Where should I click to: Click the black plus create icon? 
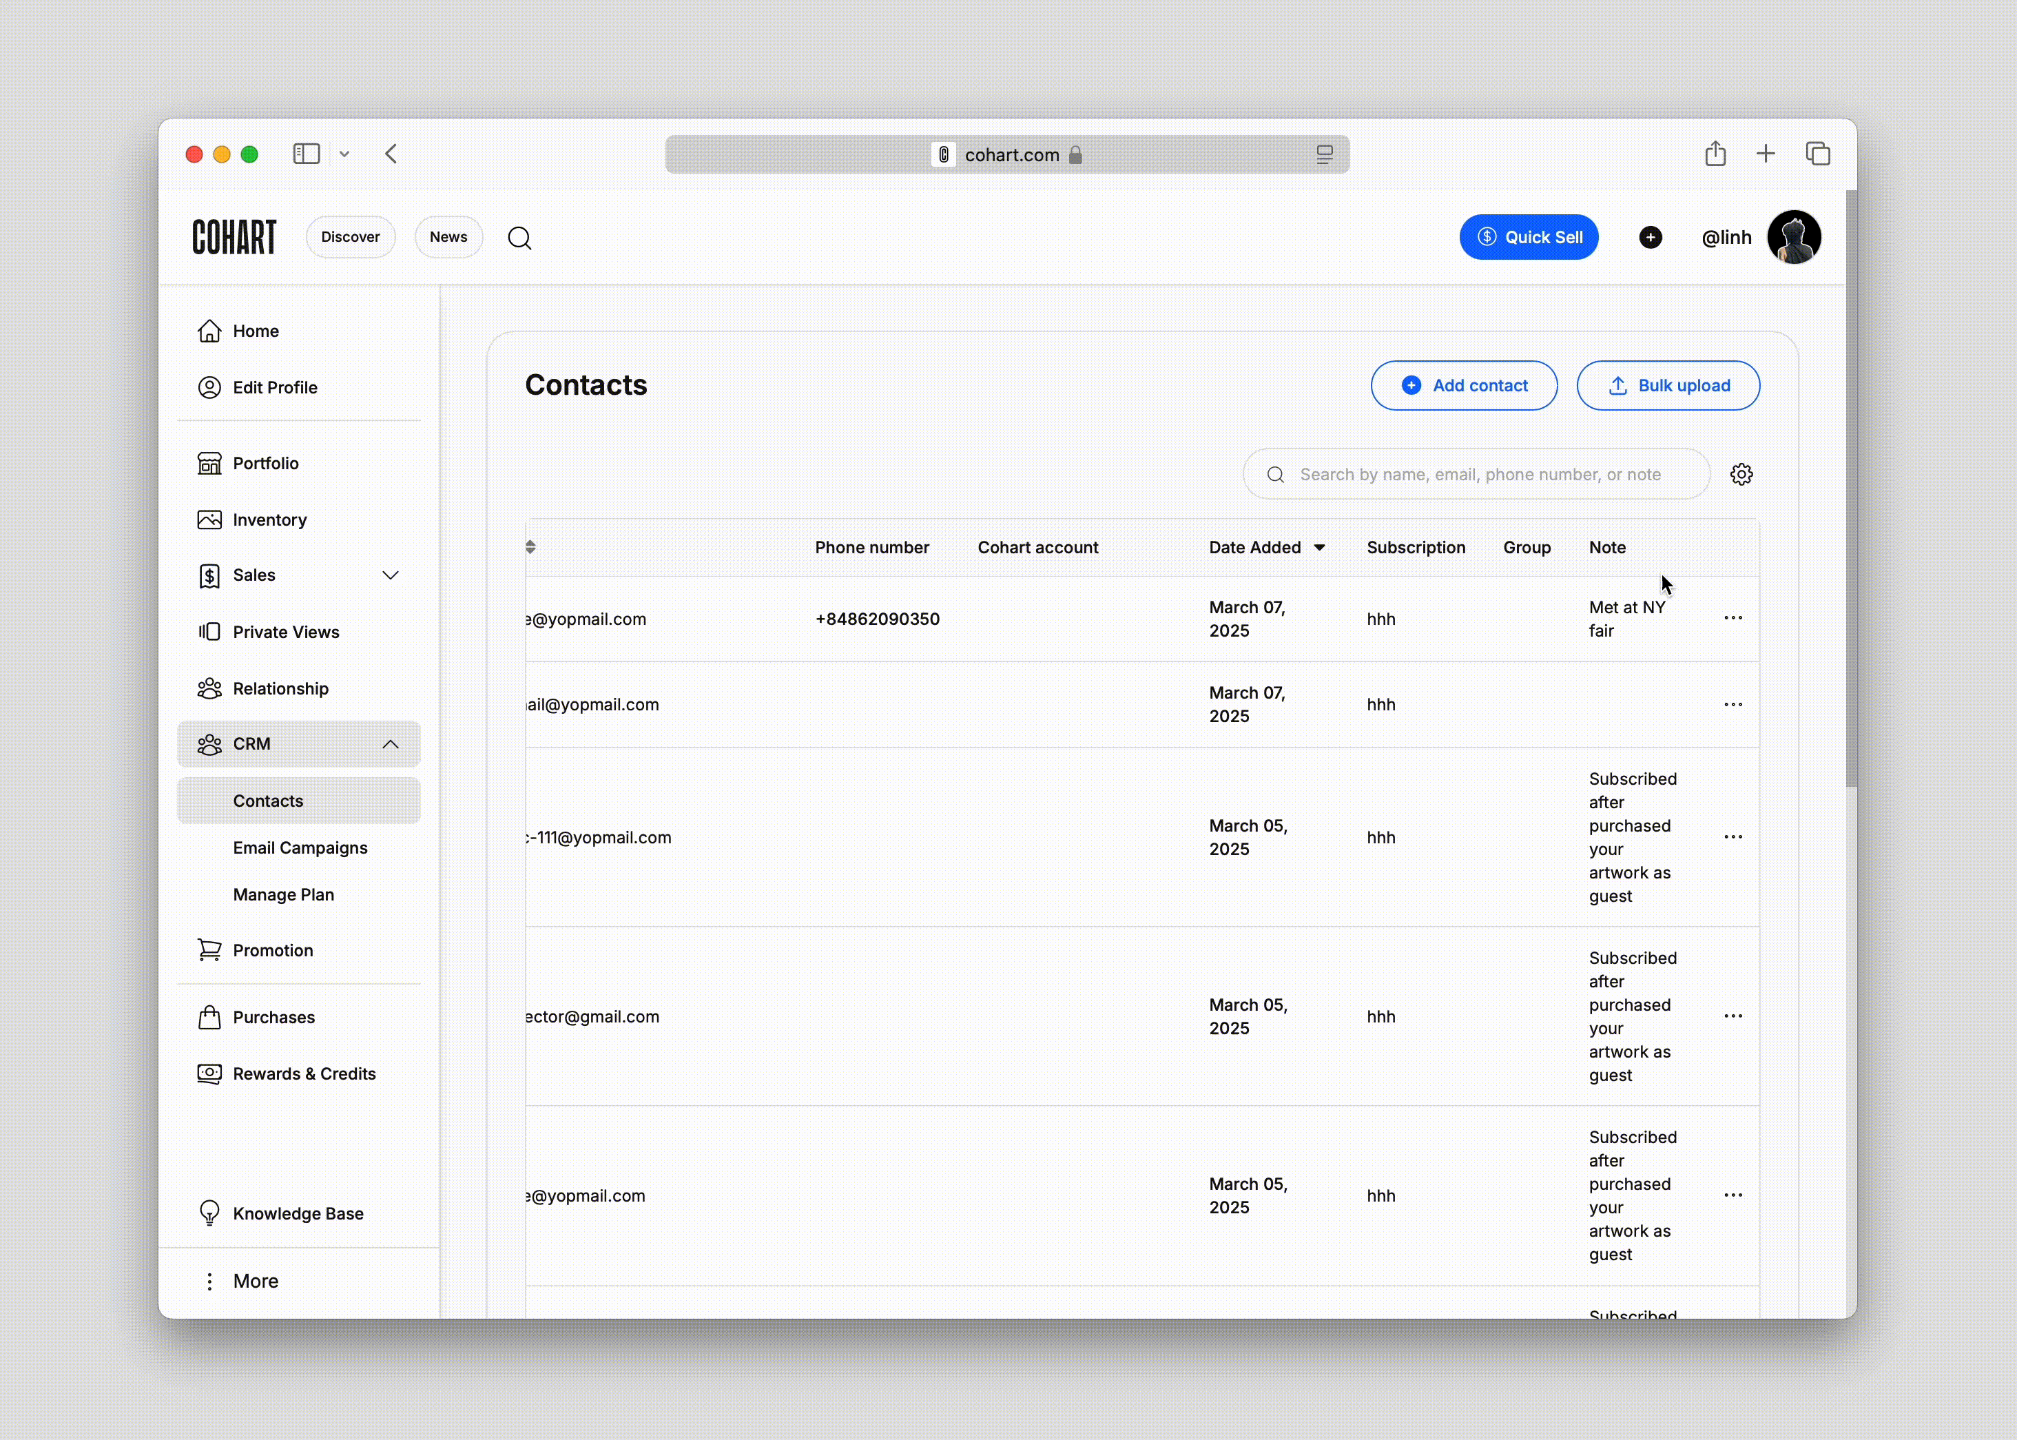1650,237
